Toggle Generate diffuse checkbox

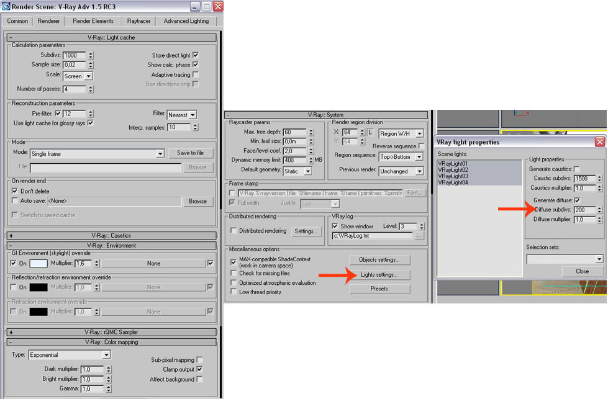pyautogui.click(x=577, y=200)
